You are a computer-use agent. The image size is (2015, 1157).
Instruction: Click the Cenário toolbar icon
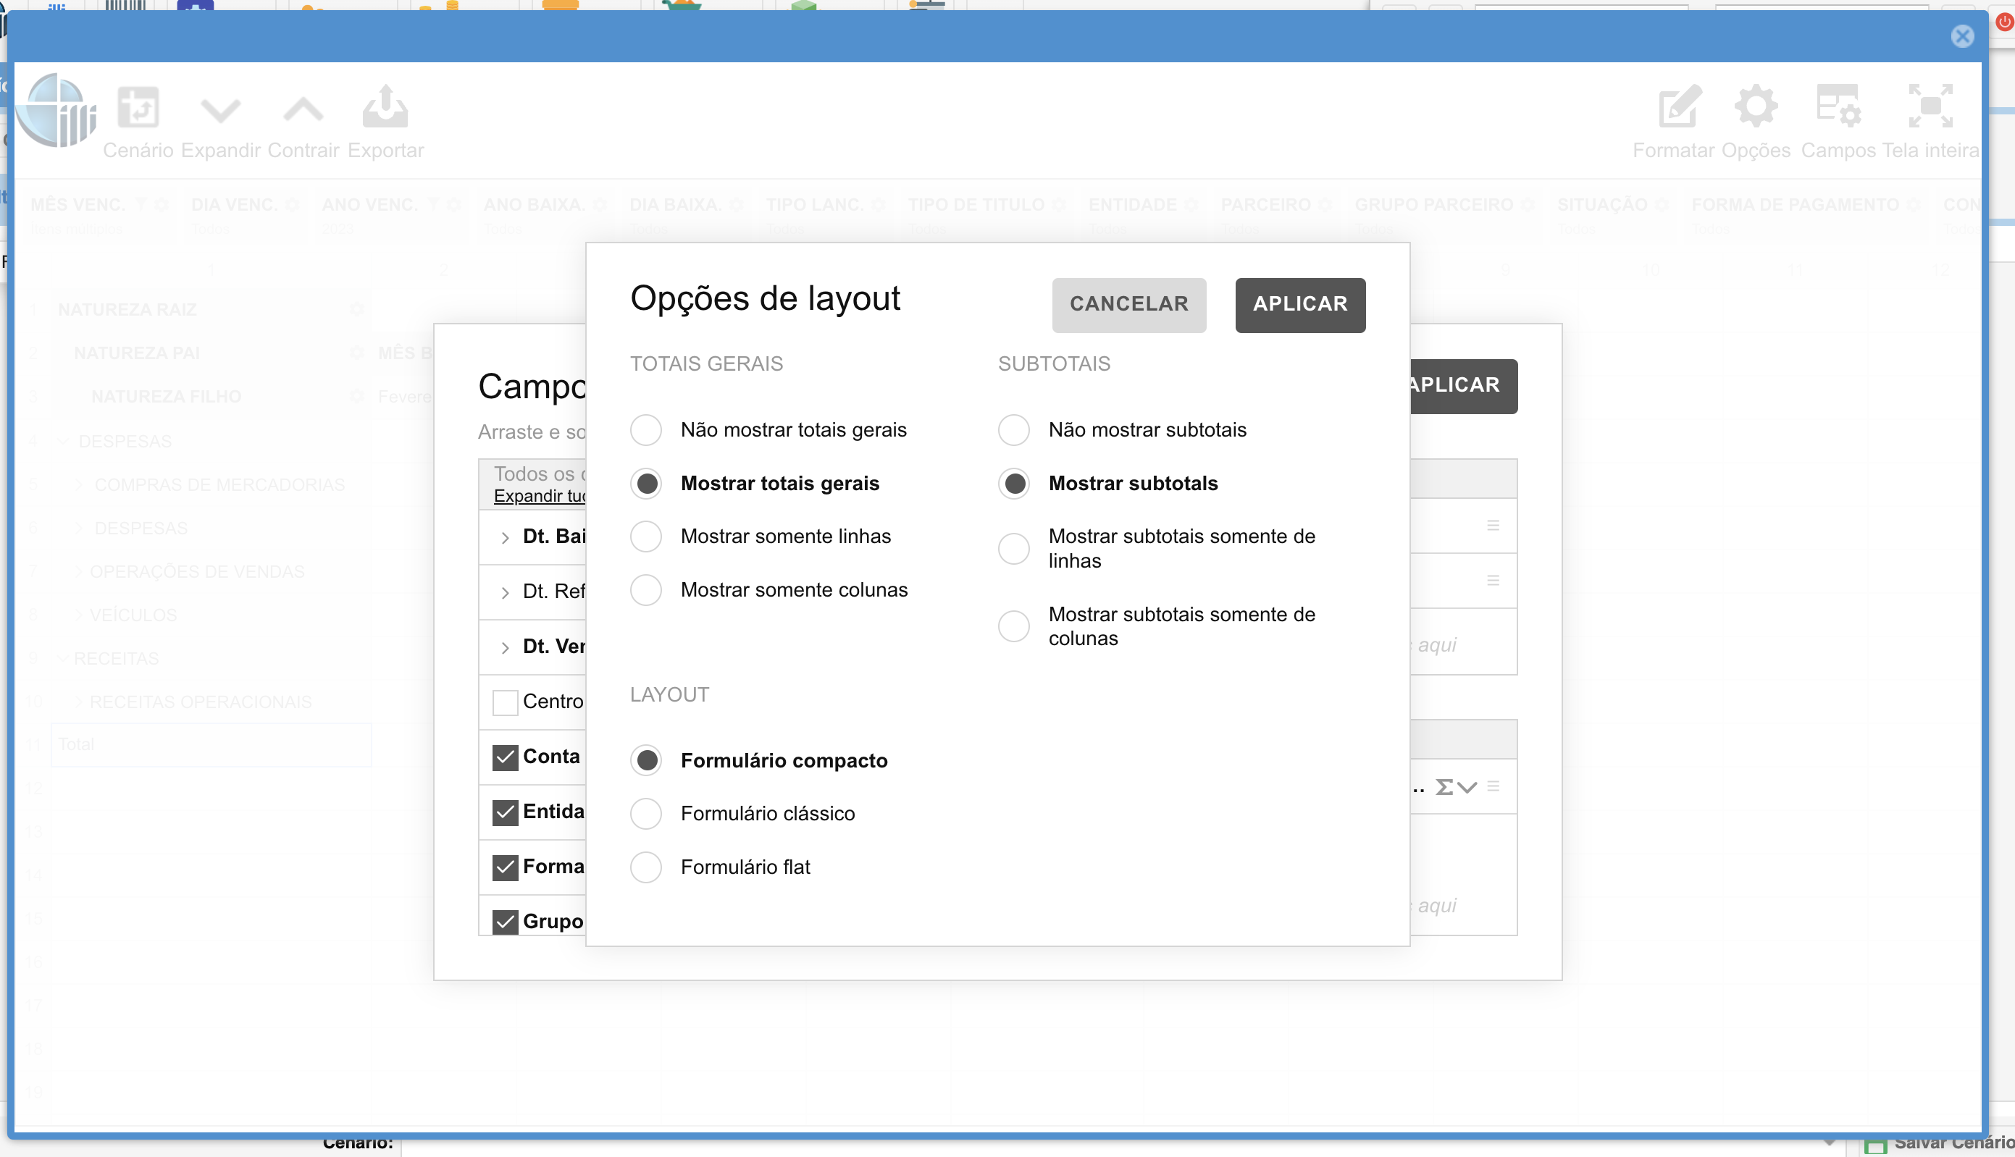[x=138, y=108]
